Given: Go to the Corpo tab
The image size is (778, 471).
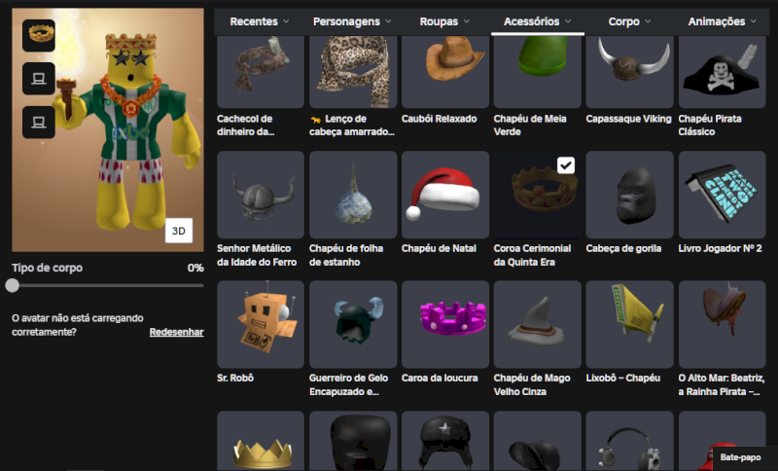Looking at the screenshot, I should 629,21.
